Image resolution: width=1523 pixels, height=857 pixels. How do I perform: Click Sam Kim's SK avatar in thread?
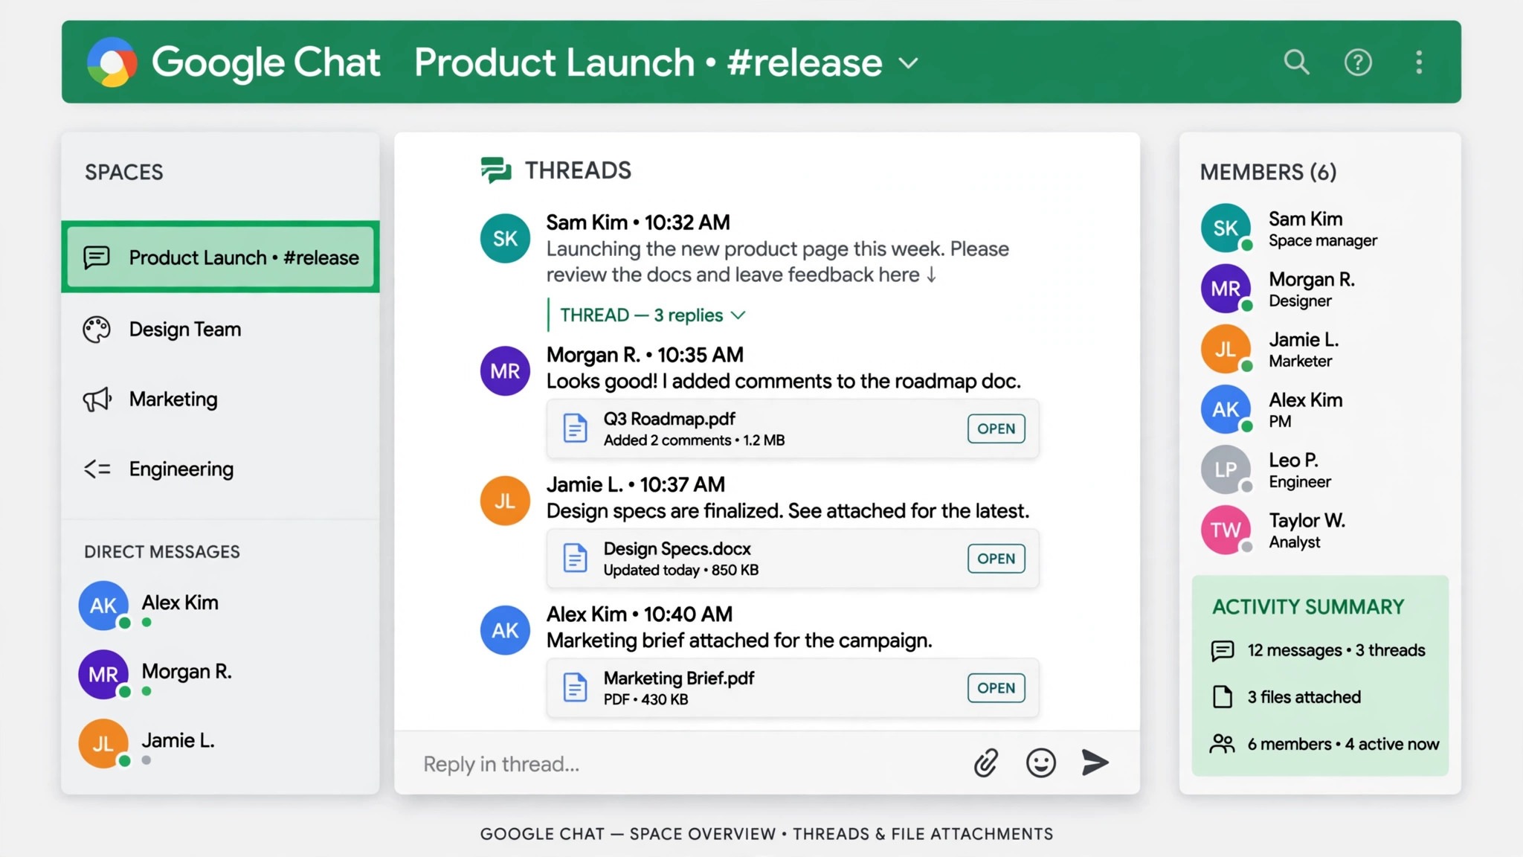tap(505, 238)
